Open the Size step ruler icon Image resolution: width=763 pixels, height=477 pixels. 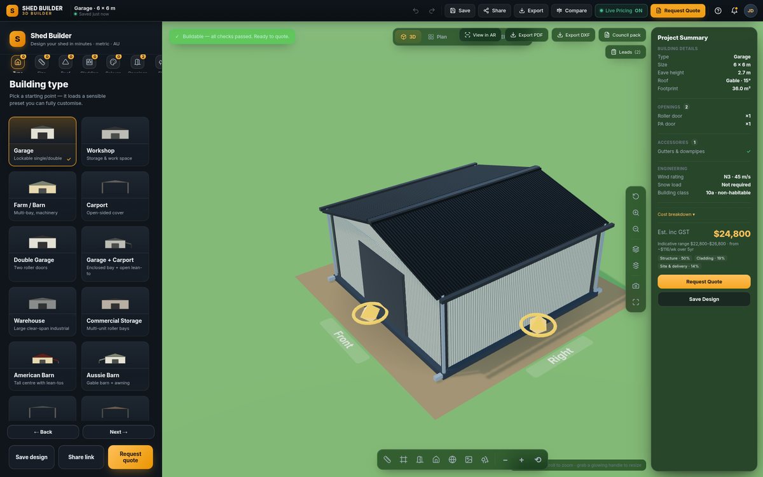(x=42, y=62)
